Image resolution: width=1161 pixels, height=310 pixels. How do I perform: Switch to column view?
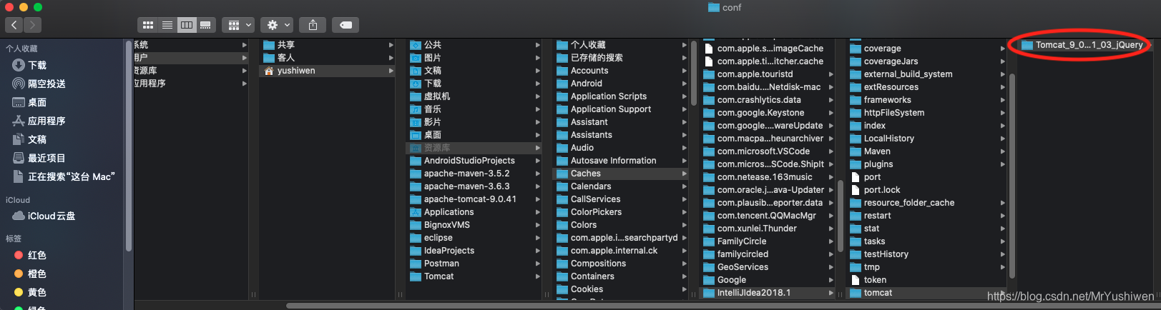click(x=186, y=25)
